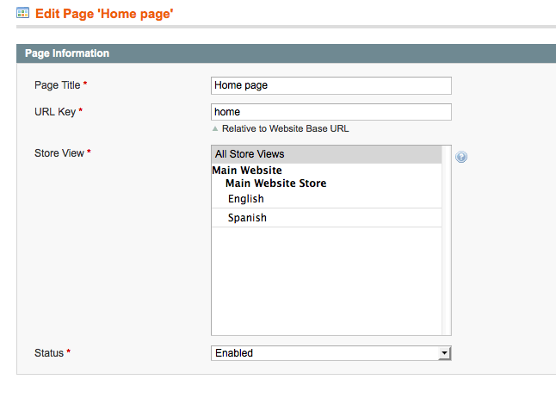Select the Spanish store view
The image size is (556, 398).
point(326,218)
